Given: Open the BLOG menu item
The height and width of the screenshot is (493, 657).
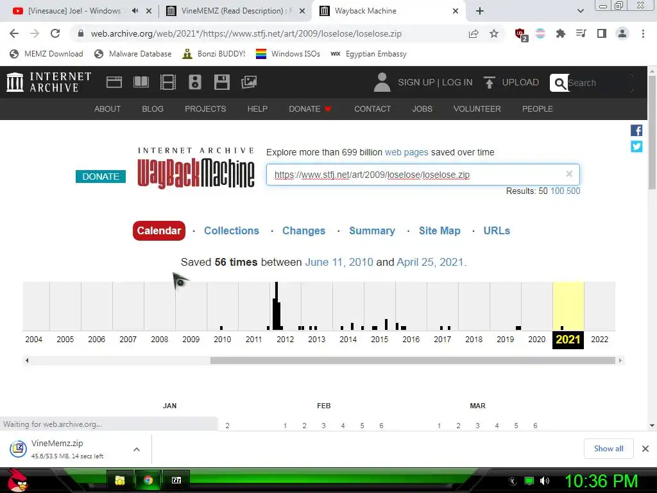Looking at the screenshot, I should pos(153,108).
